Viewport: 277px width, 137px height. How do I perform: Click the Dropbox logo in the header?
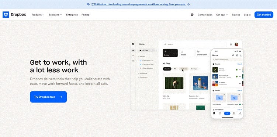click(14, 15)
